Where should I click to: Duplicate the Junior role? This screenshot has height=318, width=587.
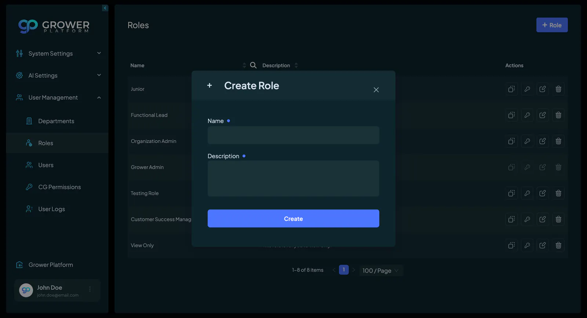pos(511,89)
